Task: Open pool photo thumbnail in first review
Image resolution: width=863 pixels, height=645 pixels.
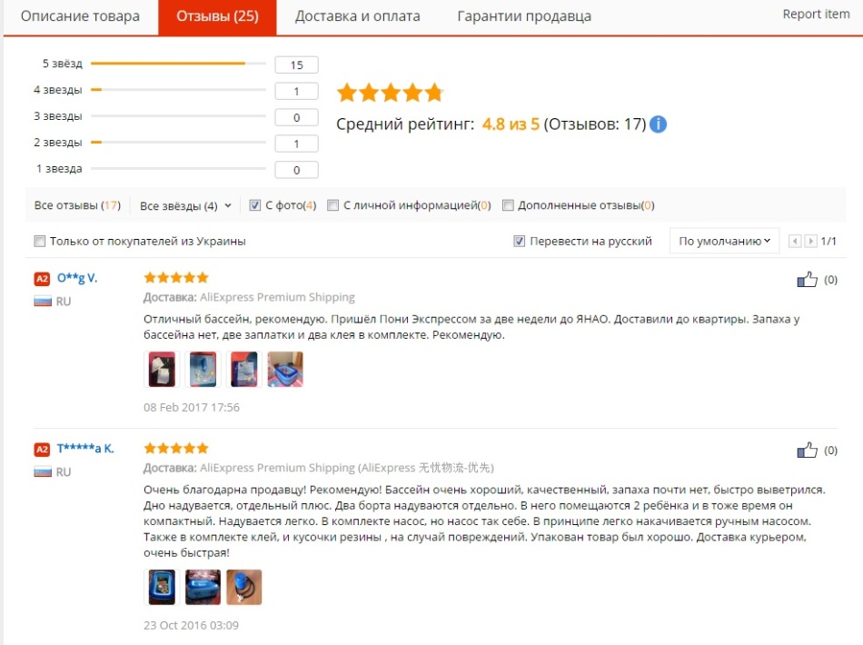Action: pyautogui.click(x=285, y=369)
